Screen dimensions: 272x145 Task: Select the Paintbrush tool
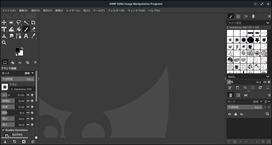26,29
